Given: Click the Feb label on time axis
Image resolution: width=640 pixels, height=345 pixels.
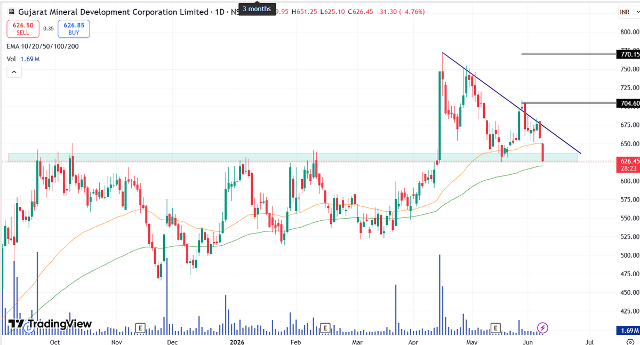Looking at the screenshot, I should pyautogui.click(x=296, y=341).
